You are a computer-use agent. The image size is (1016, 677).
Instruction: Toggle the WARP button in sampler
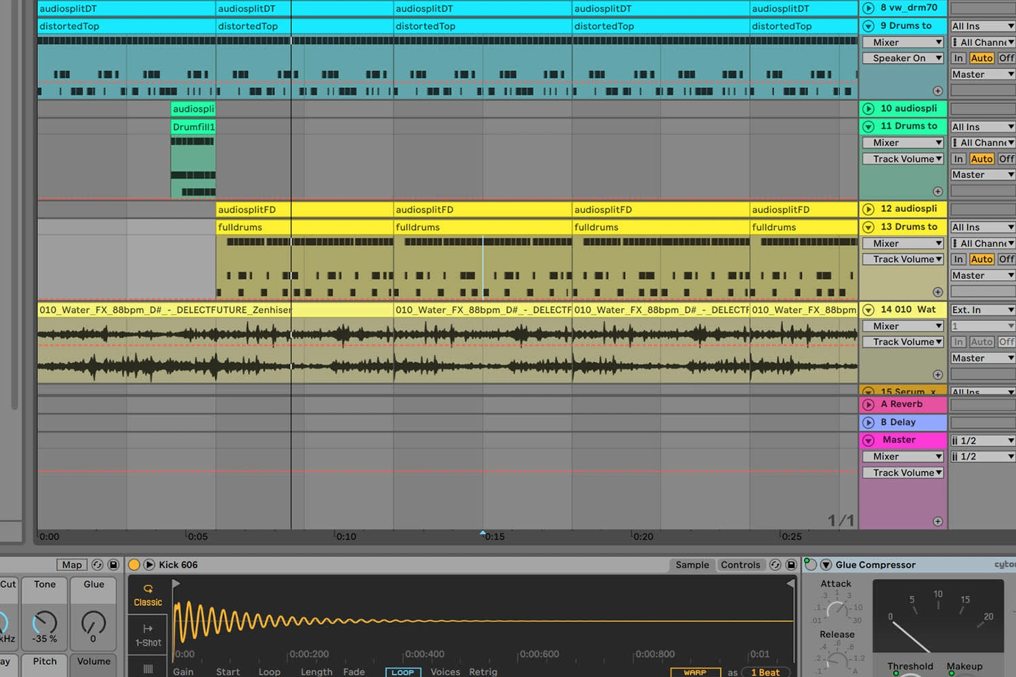click(x=694, y=672)
